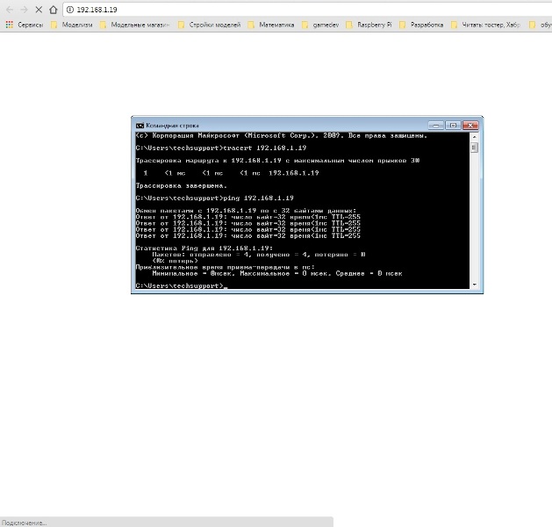View site info icon in the address bar
Viewport: 552px width, 527px height.
coord(70,10)
